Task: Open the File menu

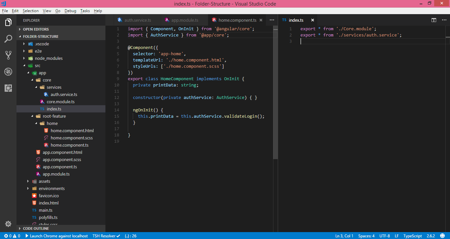Action: (5, 11)
